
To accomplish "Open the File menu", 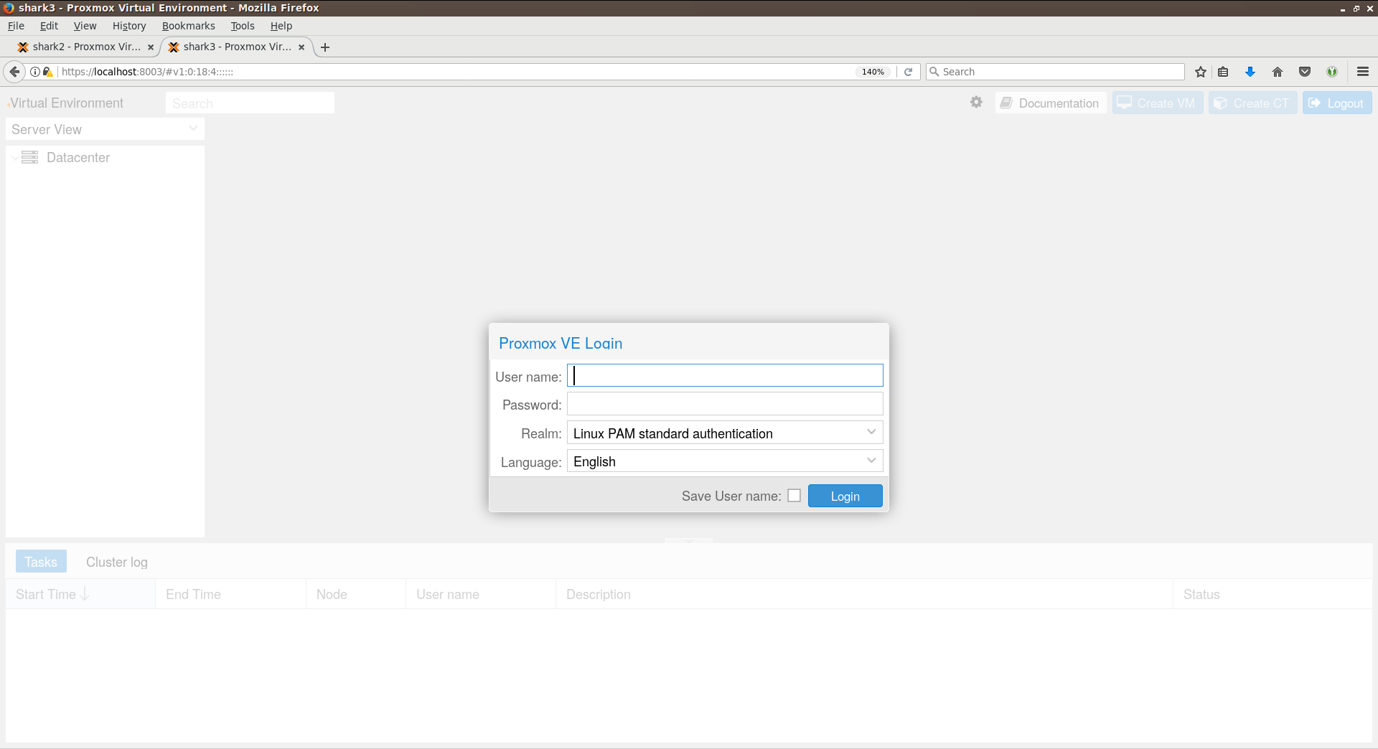I will [x=16, y=26].
